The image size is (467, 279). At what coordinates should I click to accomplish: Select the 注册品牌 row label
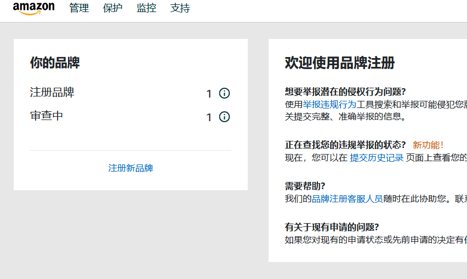[x=52, y=92]
